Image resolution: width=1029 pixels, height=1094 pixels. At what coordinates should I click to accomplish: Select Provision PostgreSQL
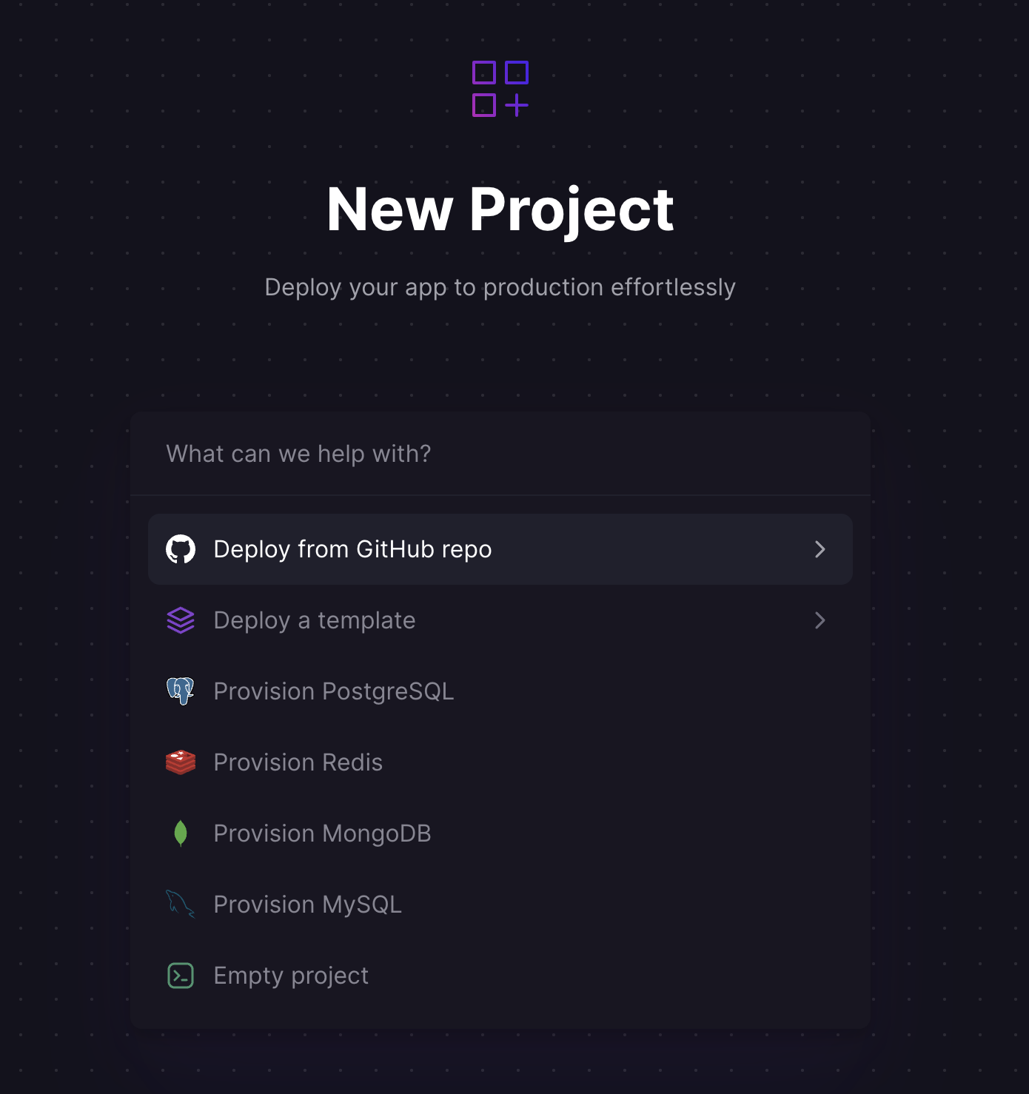pyautogui.click(x=334, y=691)
